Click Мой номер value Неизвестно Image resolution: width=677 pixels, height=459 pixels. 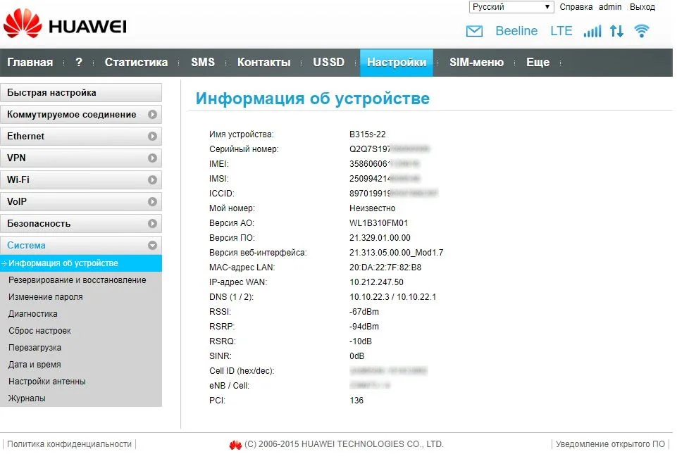372,208
